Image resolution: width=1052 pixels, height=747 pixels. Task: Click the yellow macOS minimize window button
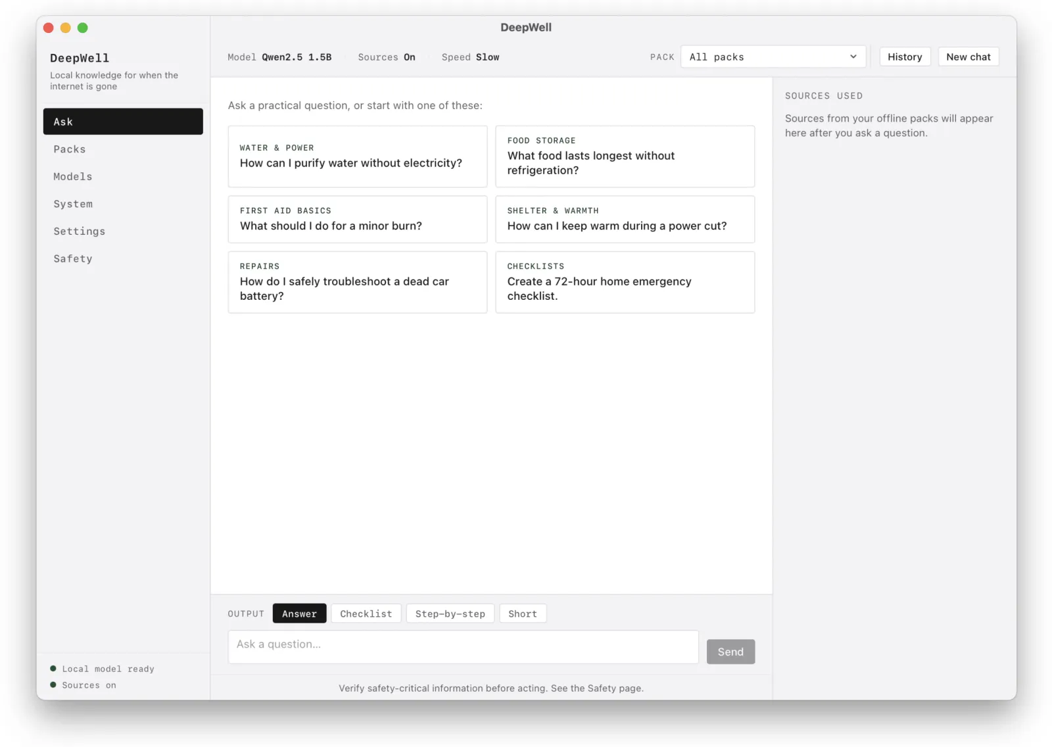(x=66, y=28)
